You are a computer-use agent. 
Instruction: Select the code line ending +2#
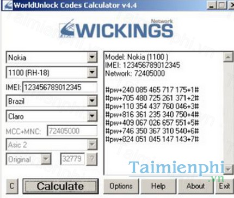click(152, 98)
